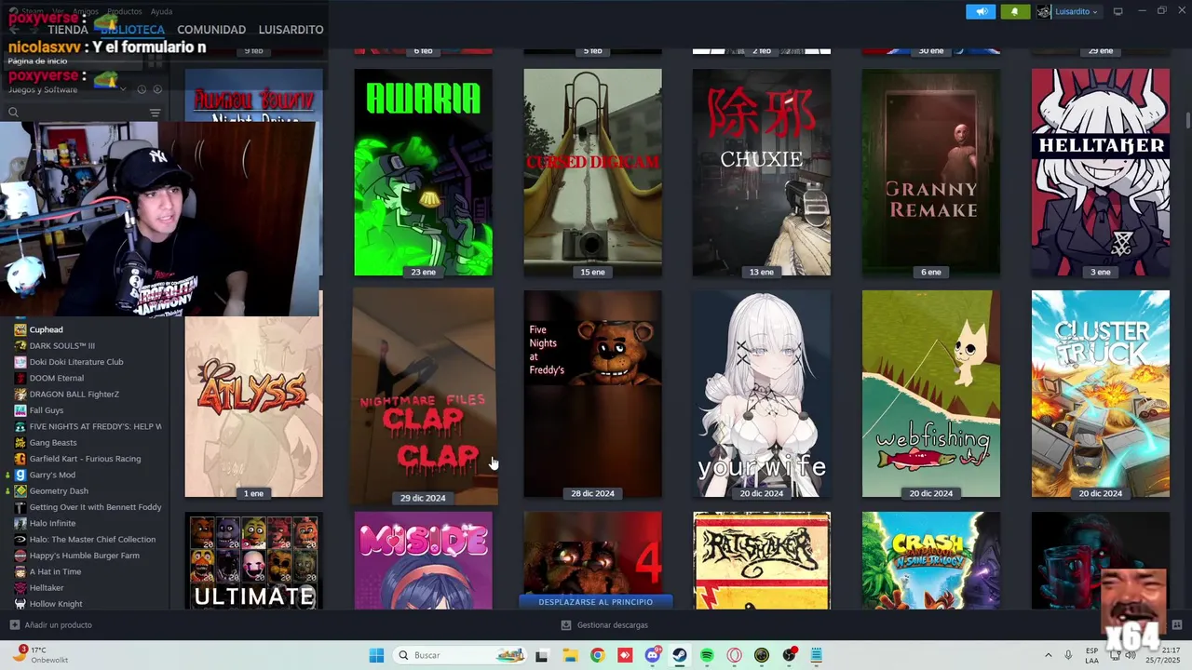Open the TIENDA tab
The image size is (1192, 670).
click(68, 30)
